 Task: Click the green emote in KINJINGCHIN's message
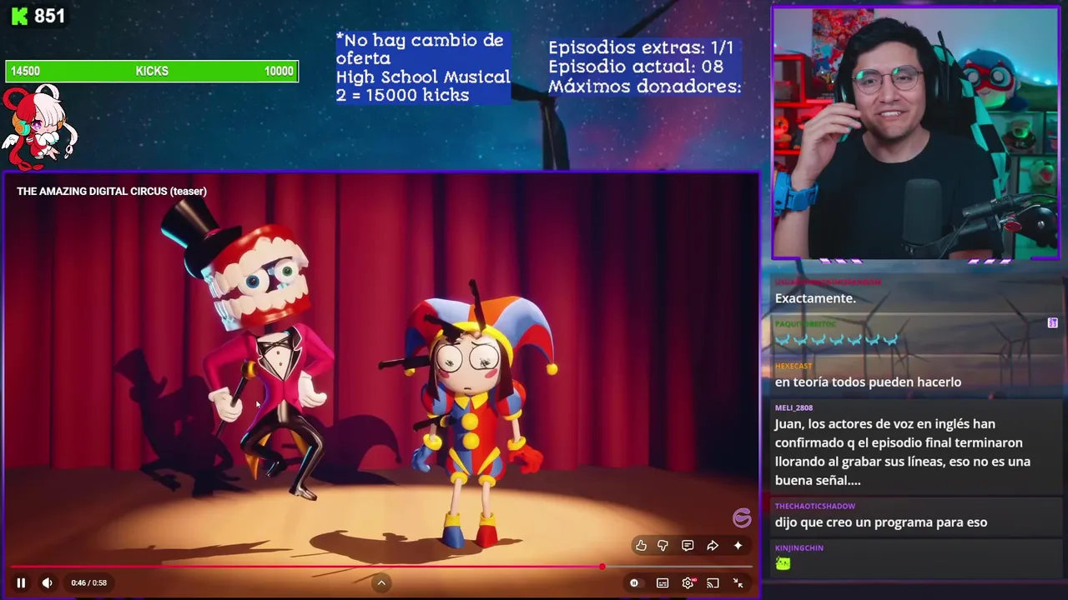click(x=783, y=563)
